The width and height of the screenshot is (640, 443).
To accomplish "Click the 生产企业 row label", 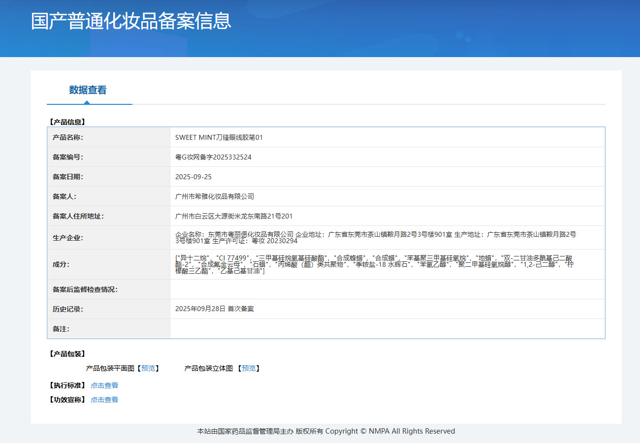I will pyautogui.click(x=68, y=238).
